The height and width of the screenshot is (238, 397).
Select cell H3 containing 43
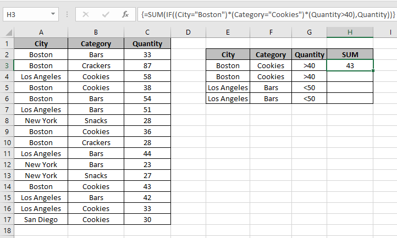[350, 65]
